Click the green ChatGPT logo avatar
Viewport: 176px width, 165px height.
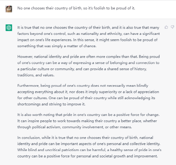tap(9, 28)
